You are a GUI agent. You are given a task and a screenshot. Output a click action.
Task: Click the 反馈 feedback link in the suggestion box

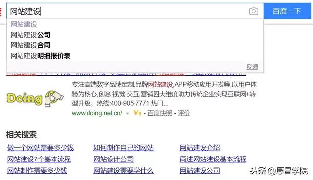pyautogui.click(x=252, y=67)
